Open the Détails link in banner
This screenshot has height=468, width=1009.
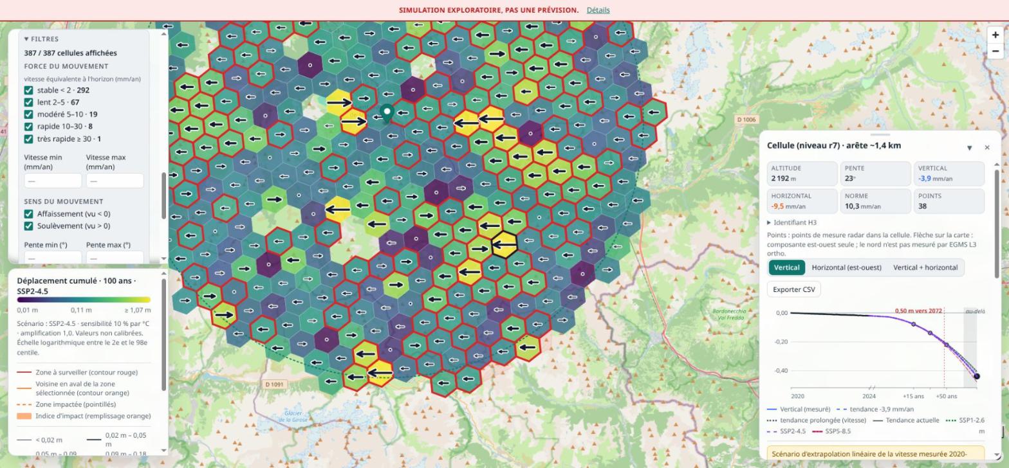click(598, 10)
